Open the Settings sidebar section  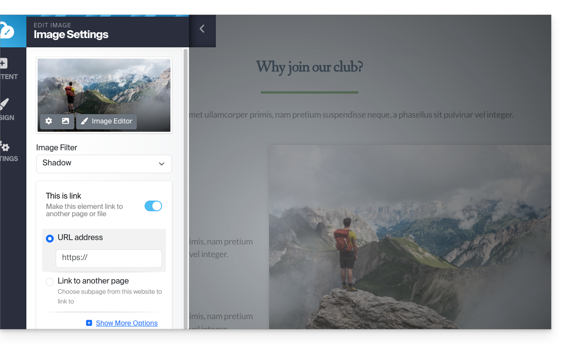9,151
